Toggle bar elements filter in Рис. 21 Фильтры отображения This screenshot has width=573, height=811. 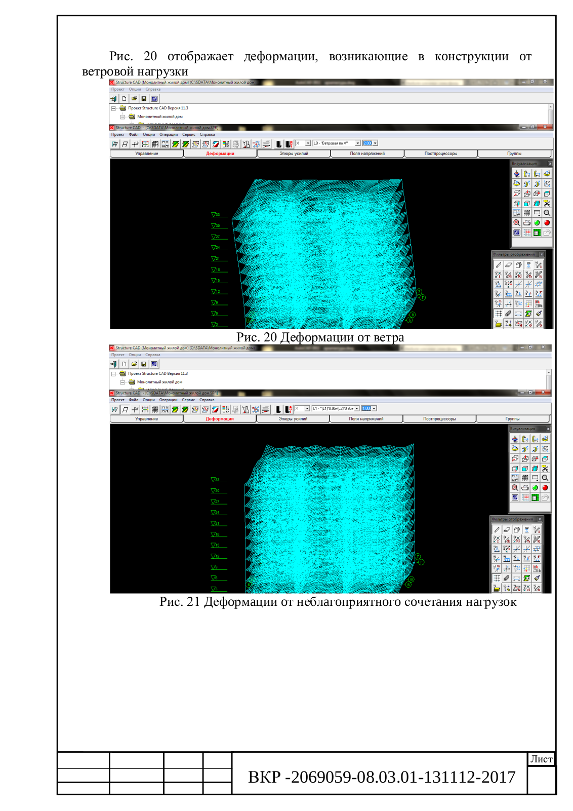point(497,530)
